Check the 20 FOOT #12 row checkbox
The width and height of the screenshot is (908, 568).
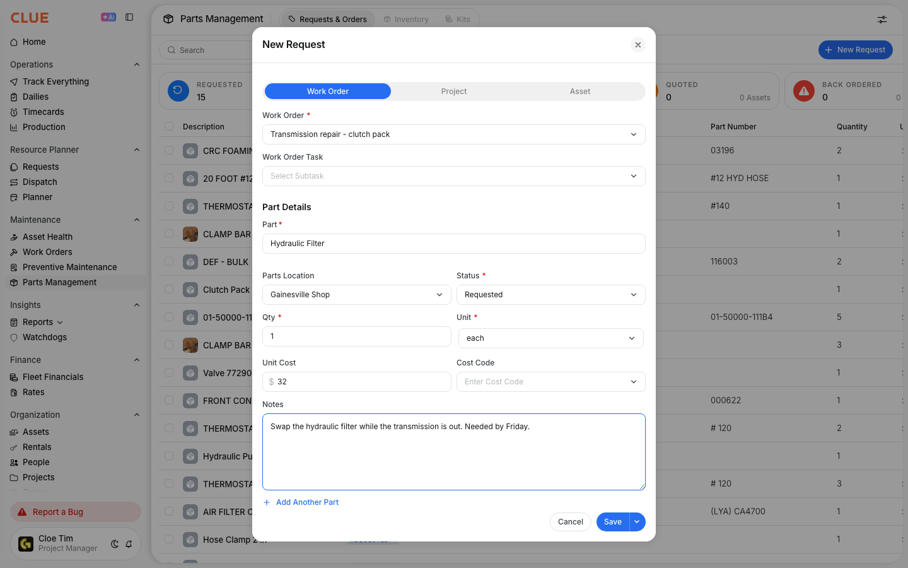pos(169,178)
